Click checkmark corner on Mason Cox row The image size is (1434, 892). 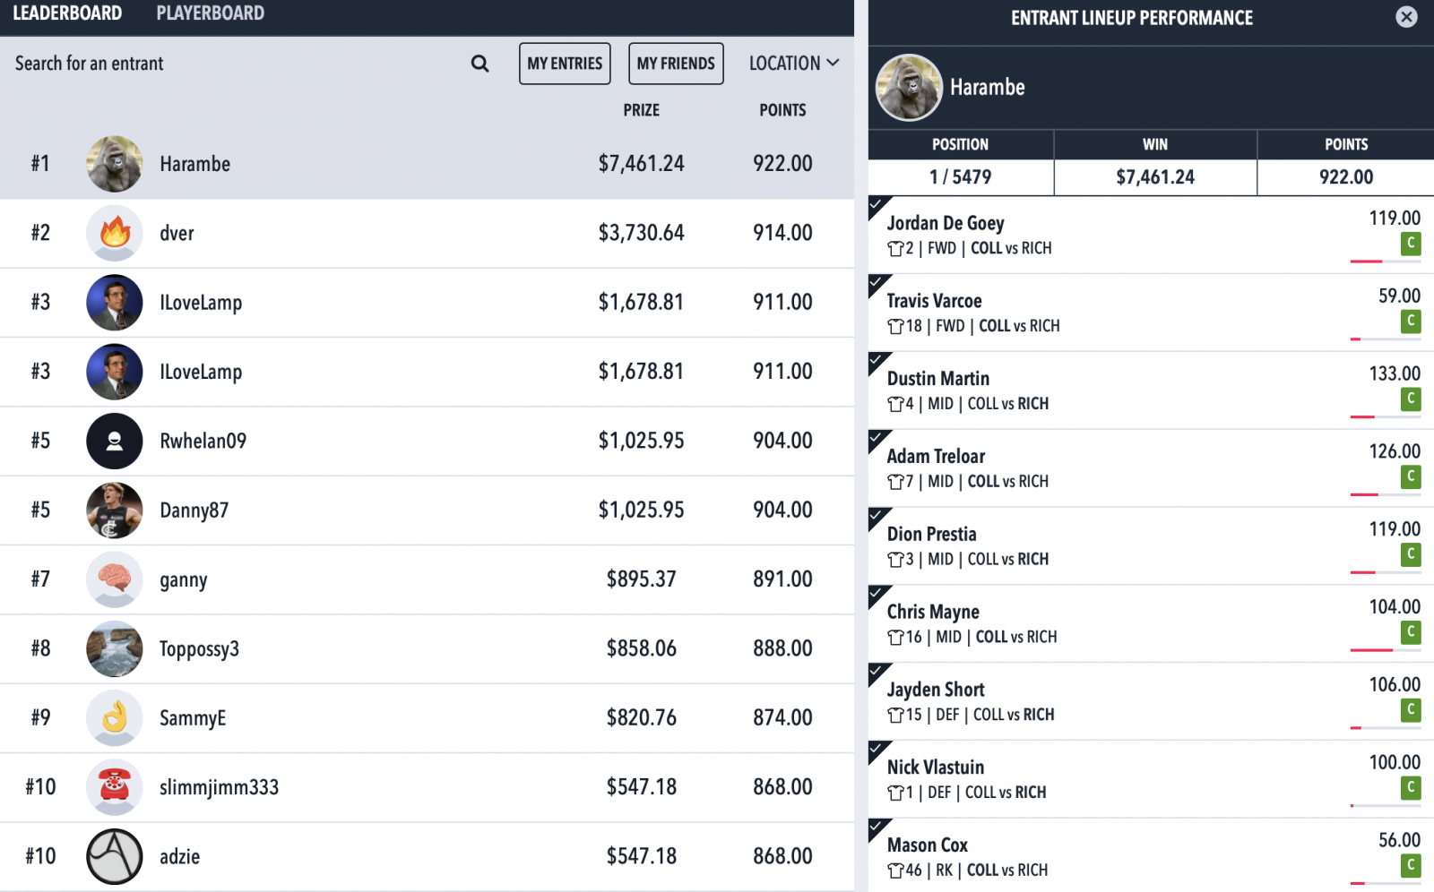pyautogui.click(x=877, y=828)
